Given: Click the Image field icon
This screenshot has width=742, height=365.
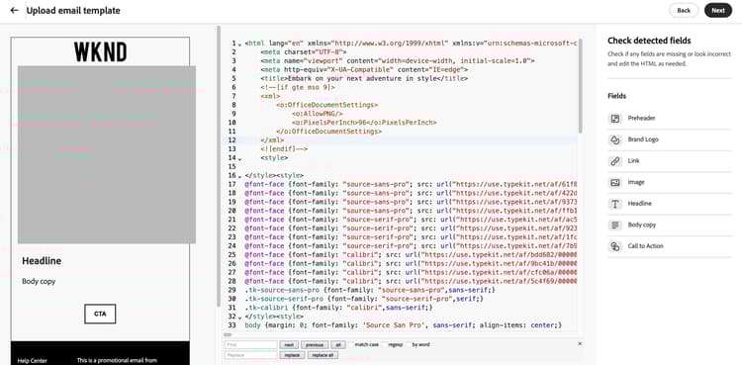Looking at the screenshot, I should pyautogui.click(x=614, y=182).
